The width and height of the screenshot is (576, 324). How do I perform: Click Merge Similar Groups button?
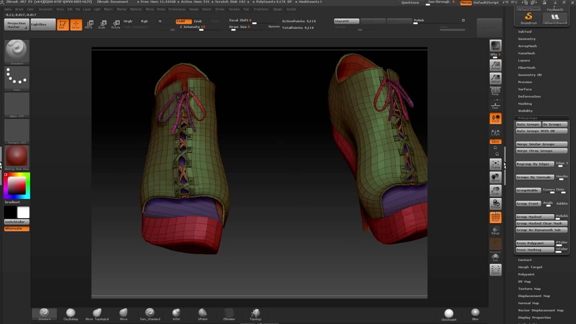coord(541,144)
